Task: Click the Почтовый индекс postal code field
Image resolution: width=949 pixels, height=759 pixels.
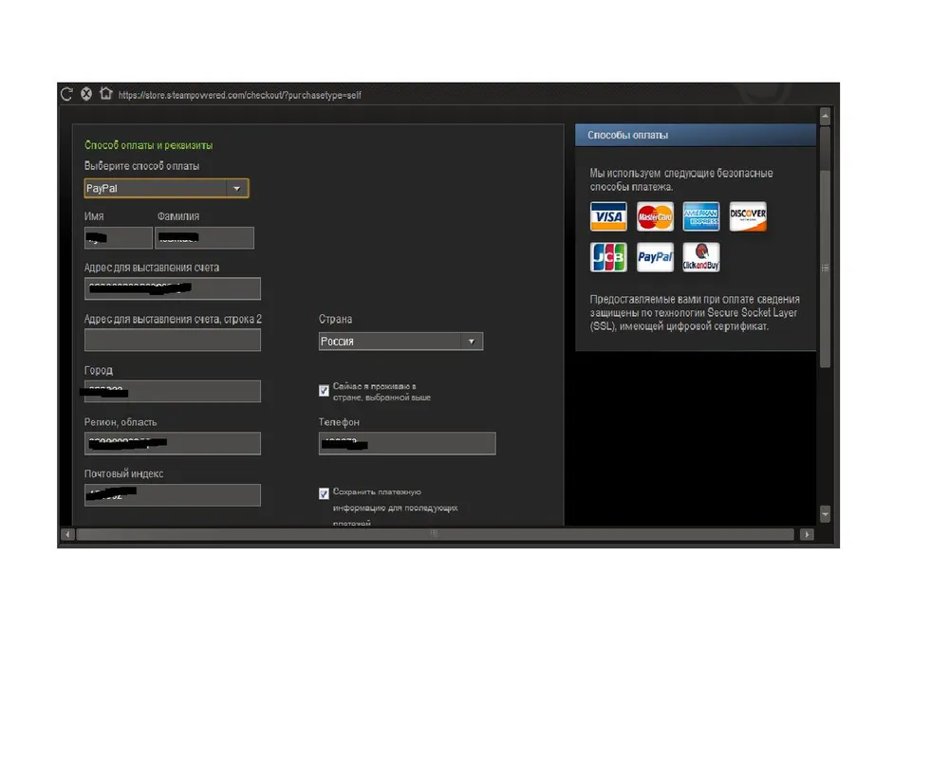Action: coord(173,495)
